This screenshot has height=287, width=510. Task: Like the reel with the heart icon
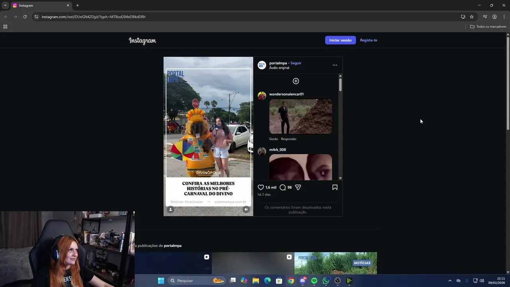(x=261, y=187)
